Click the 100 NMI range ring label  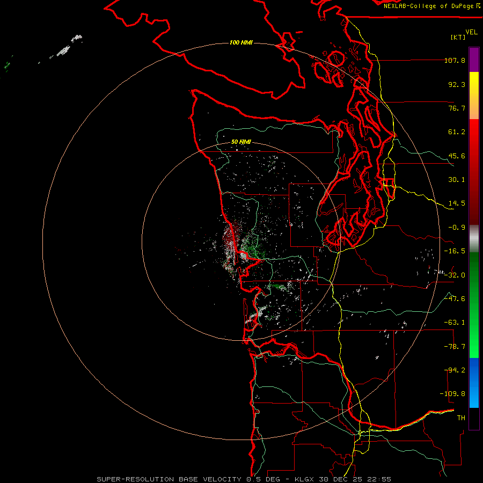coord(241,42)
